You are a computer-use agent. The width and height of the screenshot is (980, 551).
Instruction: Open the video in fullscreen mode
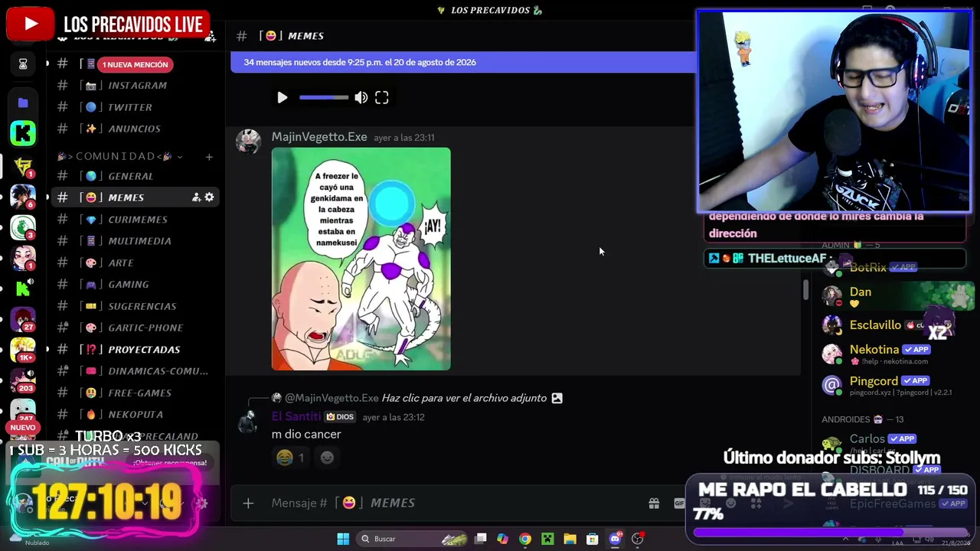[381, 97]
